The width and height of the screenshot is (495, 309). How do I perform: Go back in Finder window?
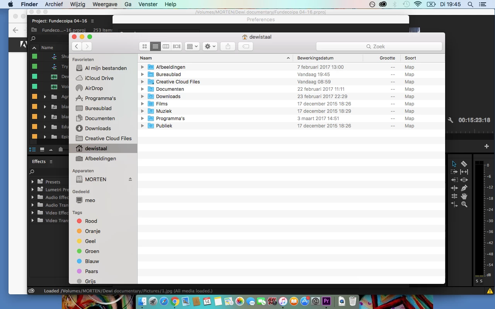tap(77, 46)
